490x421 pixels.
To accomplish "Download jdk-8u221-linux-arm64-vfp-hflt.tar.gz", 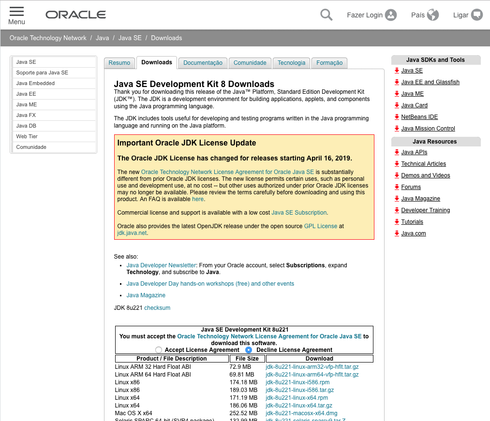I will (312, 375).
